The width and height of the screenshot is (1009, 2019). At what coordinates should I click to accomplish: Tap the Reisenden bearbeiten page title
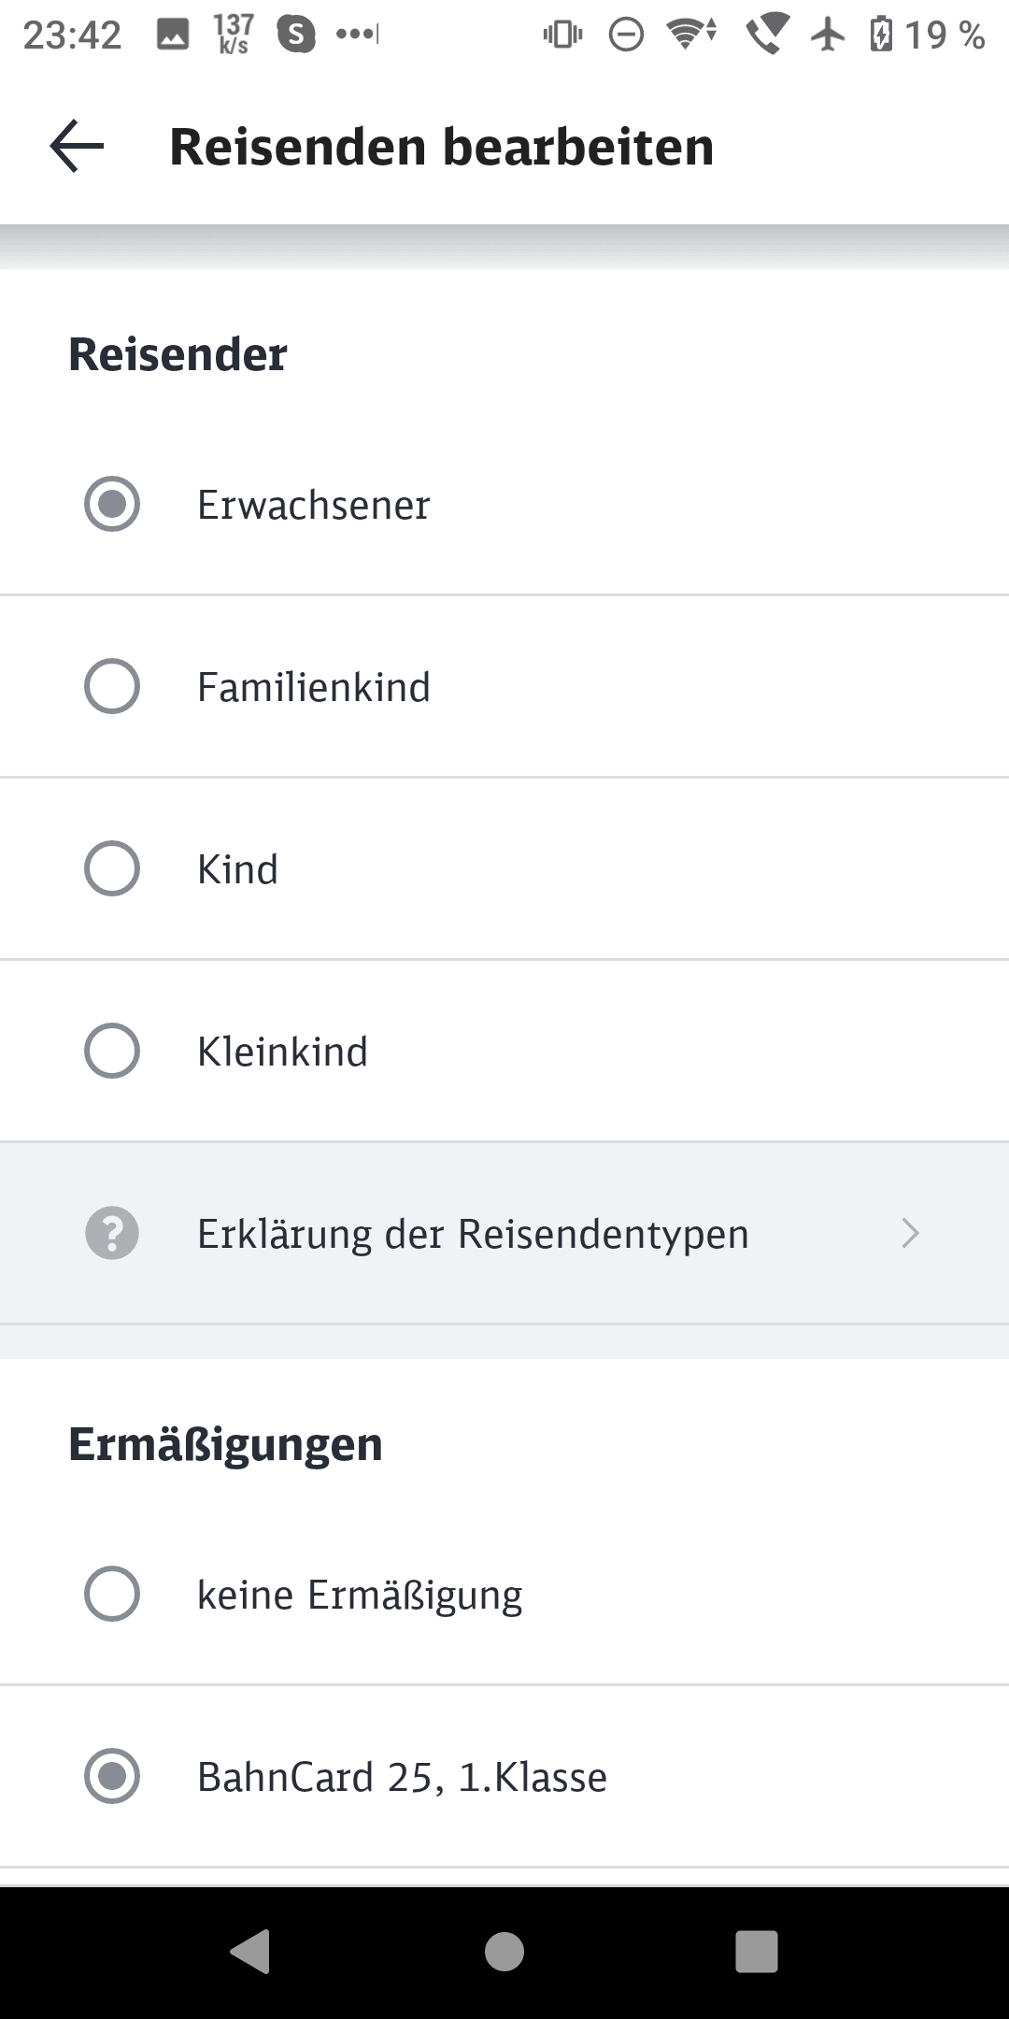pyautogui.click(x=441, y=147)
